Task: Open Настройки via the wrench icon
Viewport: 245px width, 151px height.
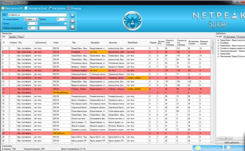Action: coord(50,8)
